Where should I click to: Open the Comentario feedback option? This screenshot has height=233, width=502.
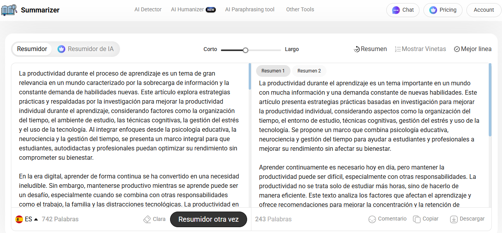[387, 219]
